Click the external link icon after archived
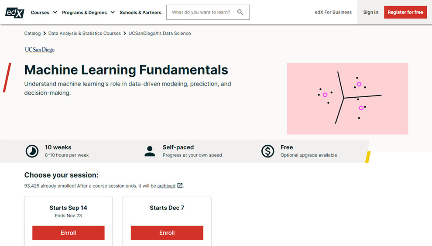The width and height of the screenshot is (432, 246). [180, 185]
